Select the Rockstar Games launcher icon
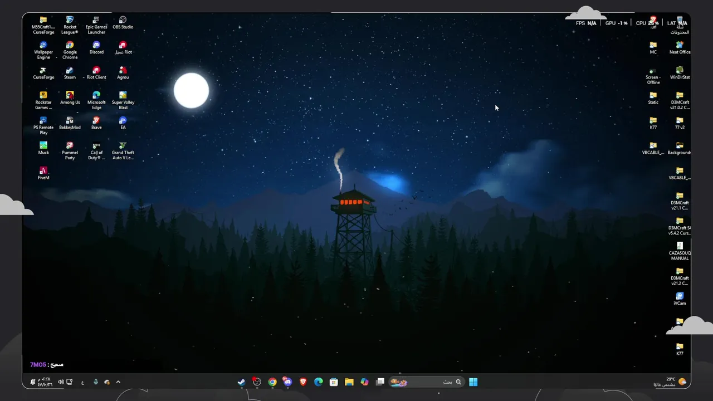The height and width of the screenshot is (401, 713). coord(43,101)
